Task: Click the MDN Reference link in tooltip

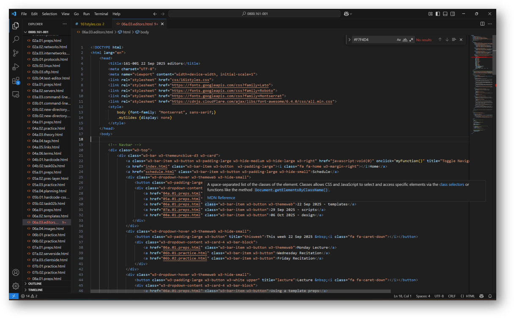Action: click(221, 198)
